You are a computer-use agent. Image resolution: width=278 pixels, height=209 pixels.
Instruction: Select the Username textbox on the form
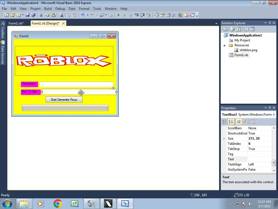tap(76, 84)
